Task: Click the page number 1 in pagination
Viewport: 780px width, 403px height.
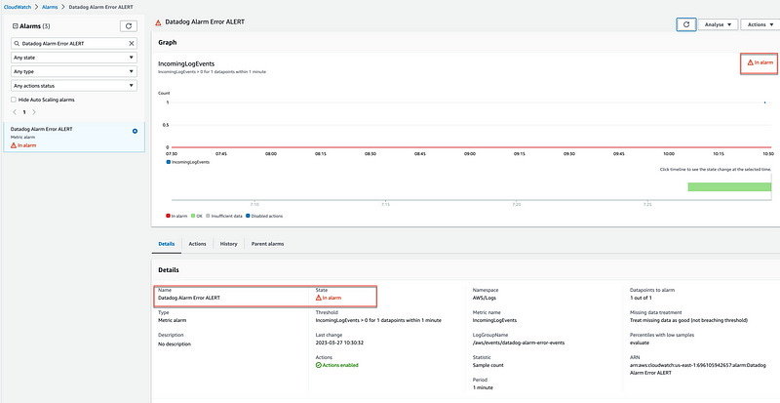Action: point(23,112)
